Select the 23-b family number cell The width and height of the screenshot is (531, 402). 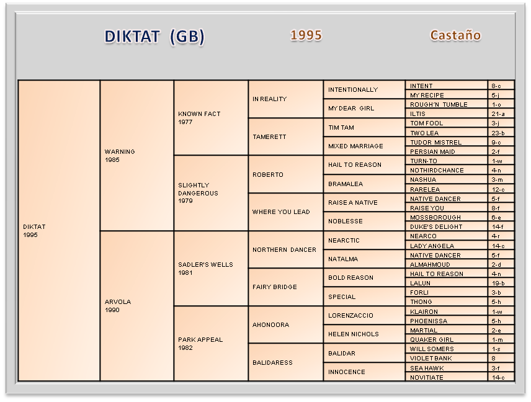501,133
